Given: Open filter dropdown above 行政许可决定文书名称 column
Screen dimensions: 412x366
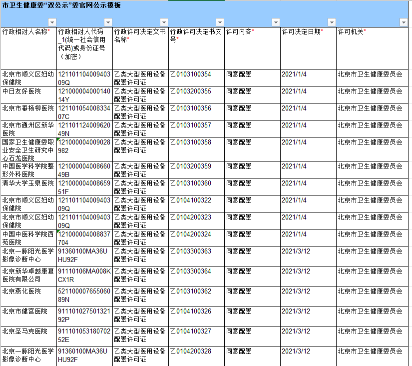Looking at the screenshot, I should click(x=164, y=22).
